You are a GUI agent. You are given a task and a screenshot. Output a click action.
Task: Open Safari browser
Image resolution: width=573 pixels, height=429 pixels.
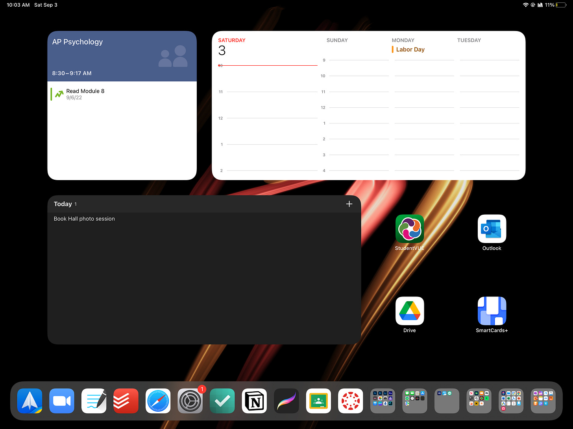coord(158,401)
